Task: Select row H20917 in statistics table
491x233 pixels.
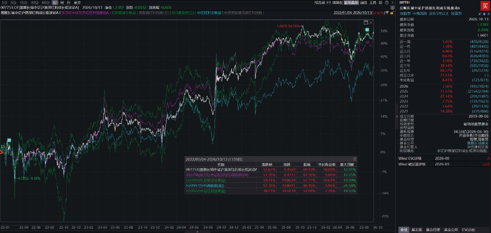Action: tap(271, 185)
